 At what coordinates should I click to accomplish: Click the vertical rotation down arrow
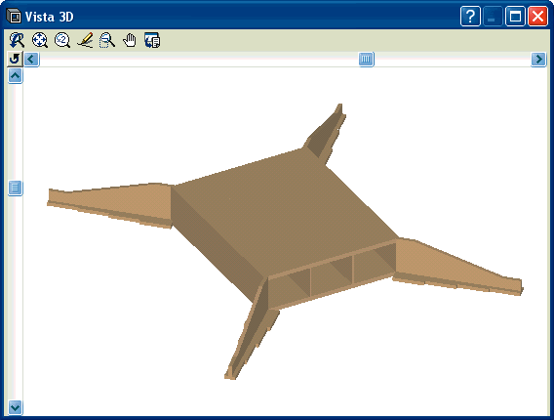tap(16, 407)
